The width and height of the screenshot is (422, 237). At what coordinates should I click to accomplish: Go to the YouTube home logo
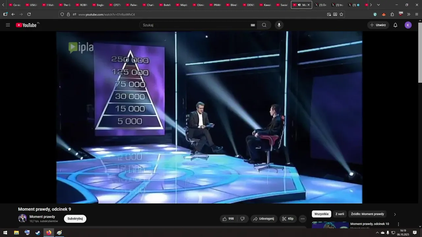click(x=26, y=25)
